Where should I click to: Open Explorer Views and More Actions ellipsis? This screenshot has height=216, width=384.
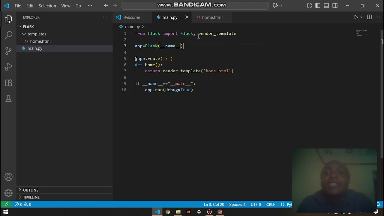point(105,17)
